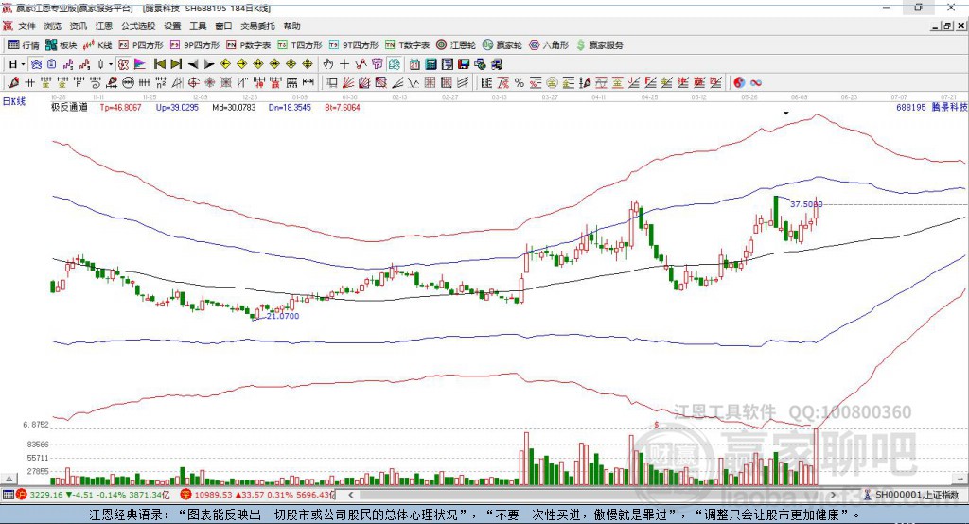Select the hand pan tool
969x524 pixels.
click(328, 64)
